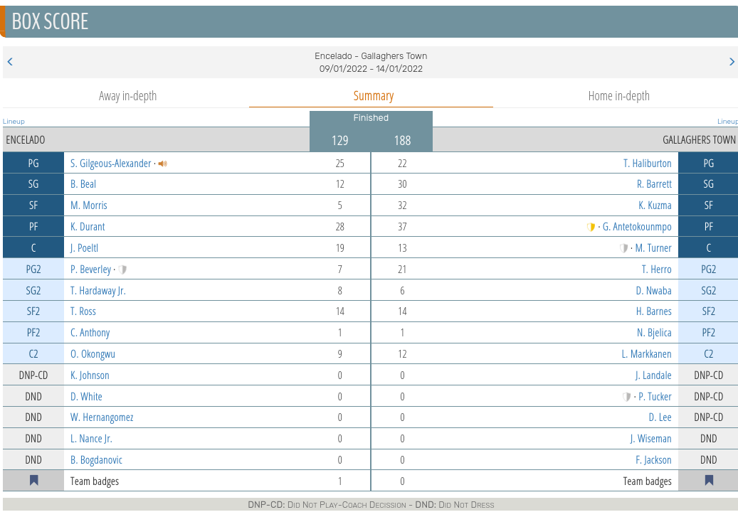View K. Kuzma player page
738x517 pixels.
click(655, 206)
